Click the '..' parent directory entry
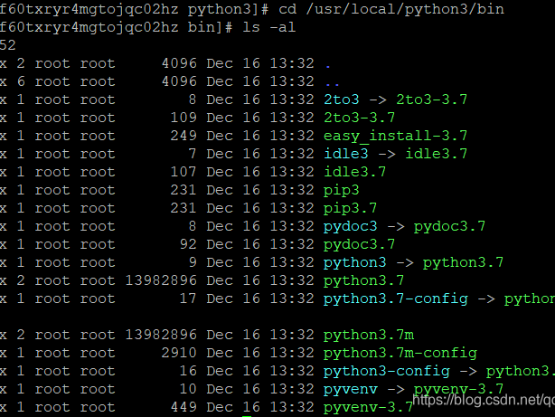The height and width of the screenshot is (417, 555). coord(333,84)
